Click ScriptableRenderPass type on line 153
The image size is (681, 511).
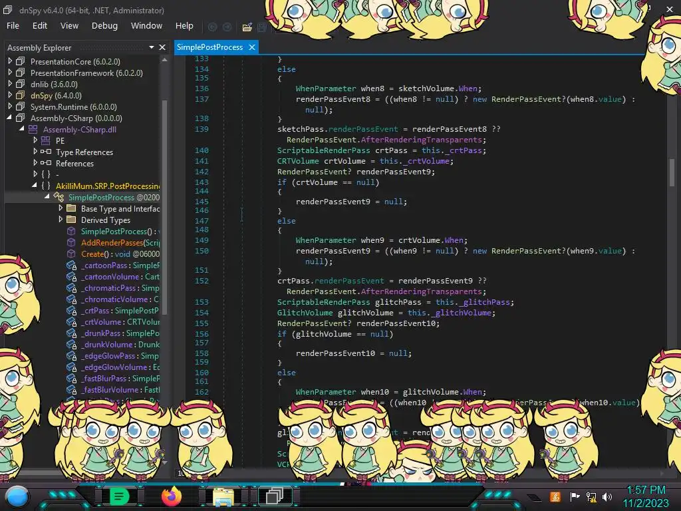324,302
